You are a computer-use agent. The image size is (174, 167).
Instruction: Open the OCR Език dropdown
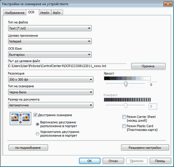click(50, 55)
